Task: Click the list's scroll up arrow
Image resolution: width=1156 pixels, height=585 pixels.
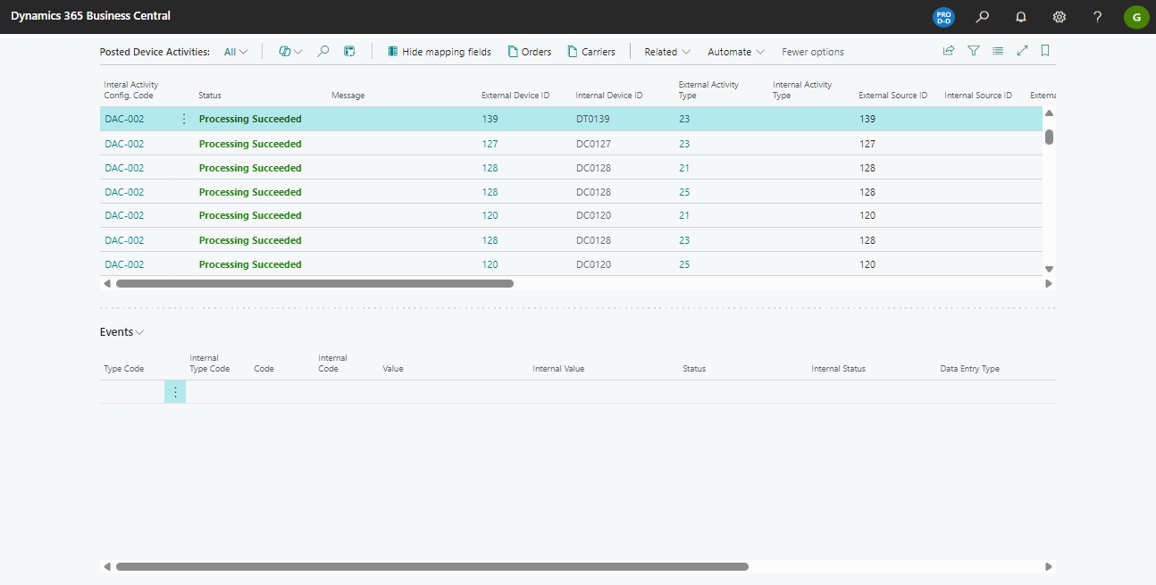Action: pos(1049,113)
